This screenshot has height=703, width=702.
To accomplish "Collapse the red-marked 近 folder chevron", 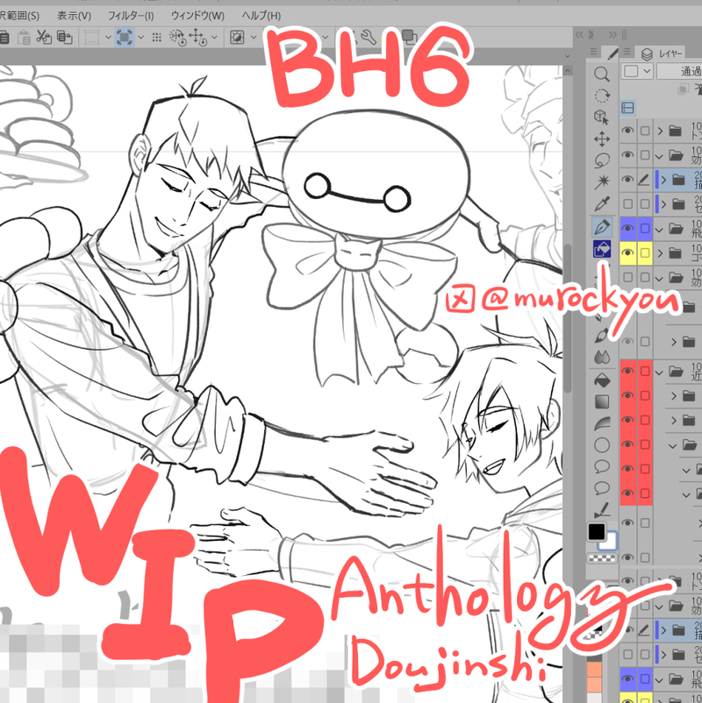I will (659, 373).
